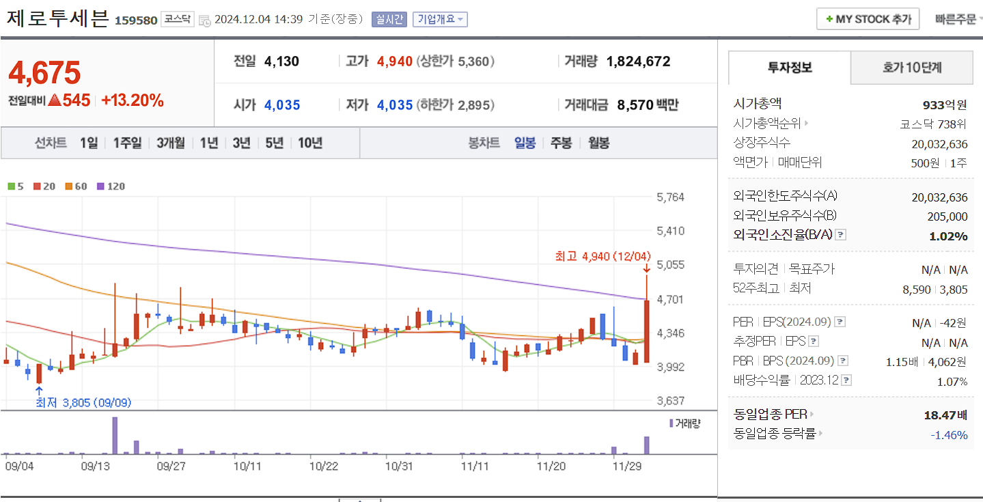Image resolution: width=983 pixels, height=502 pixels.
Task: Click the 저가 value 4,035
Action: coord(395,105)
